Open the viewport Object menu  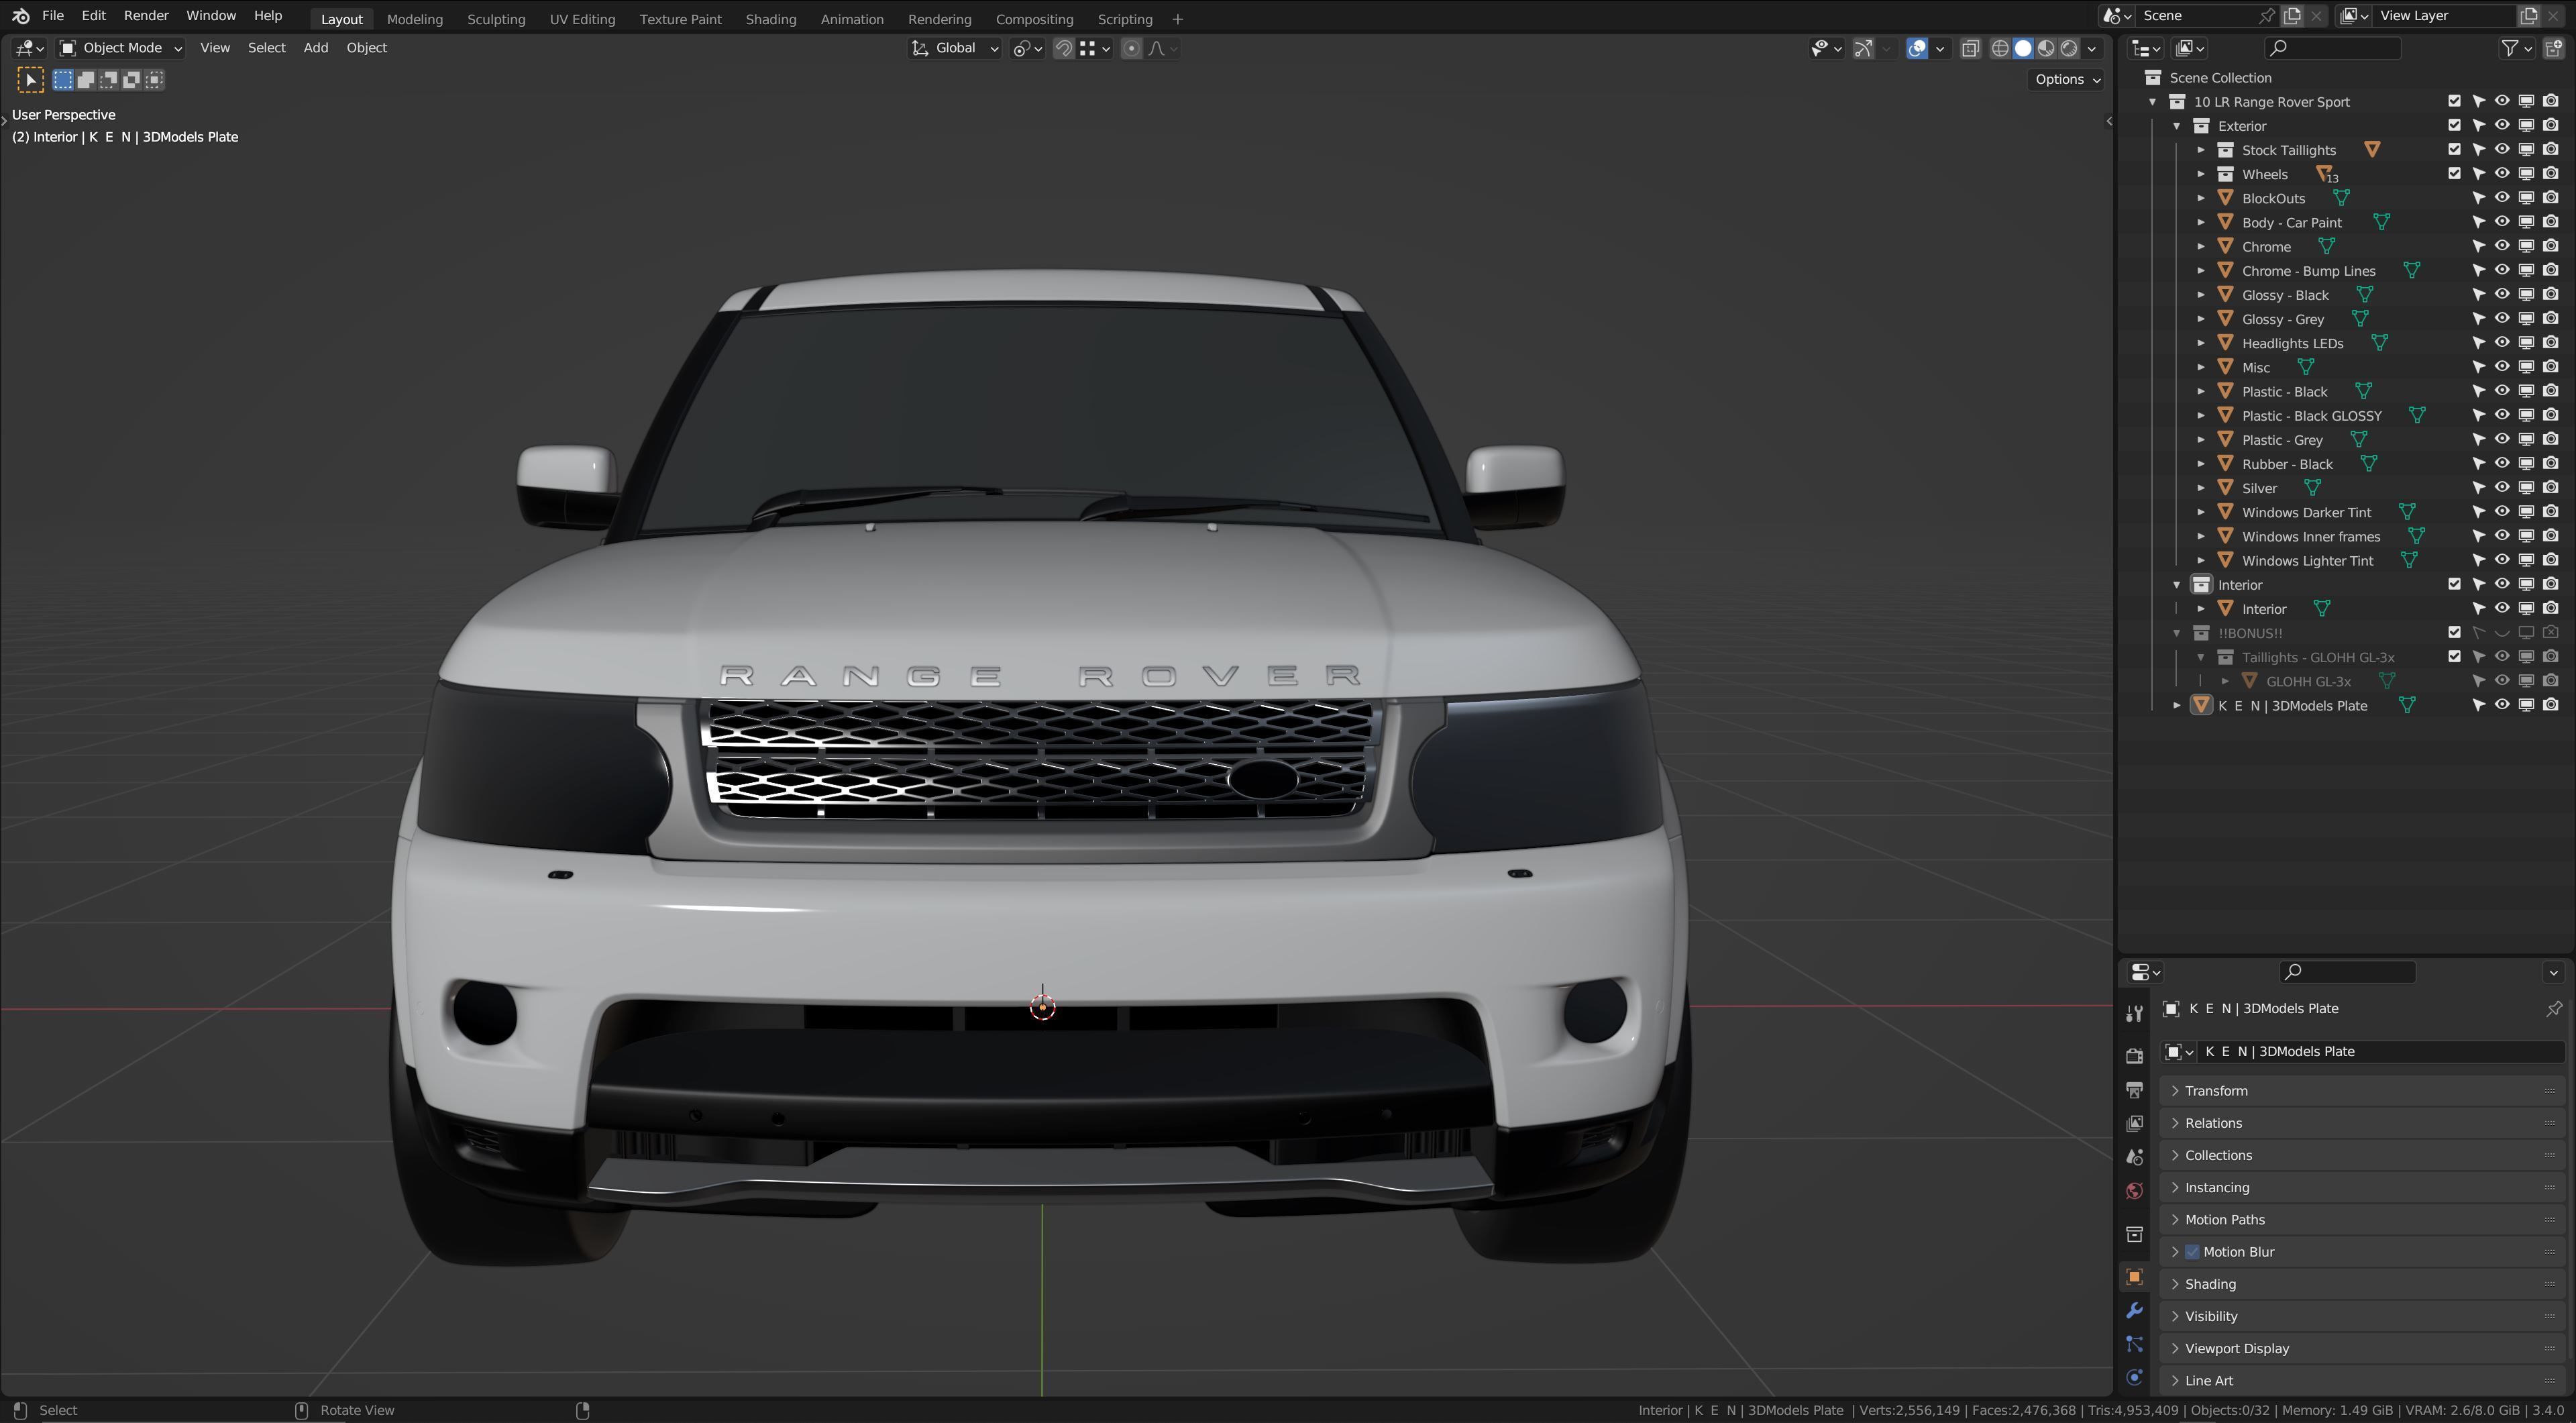(366, 48)
